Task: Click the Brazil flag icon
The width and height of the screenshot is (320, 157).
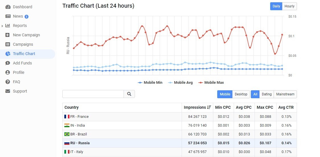Action: (67, 134)
